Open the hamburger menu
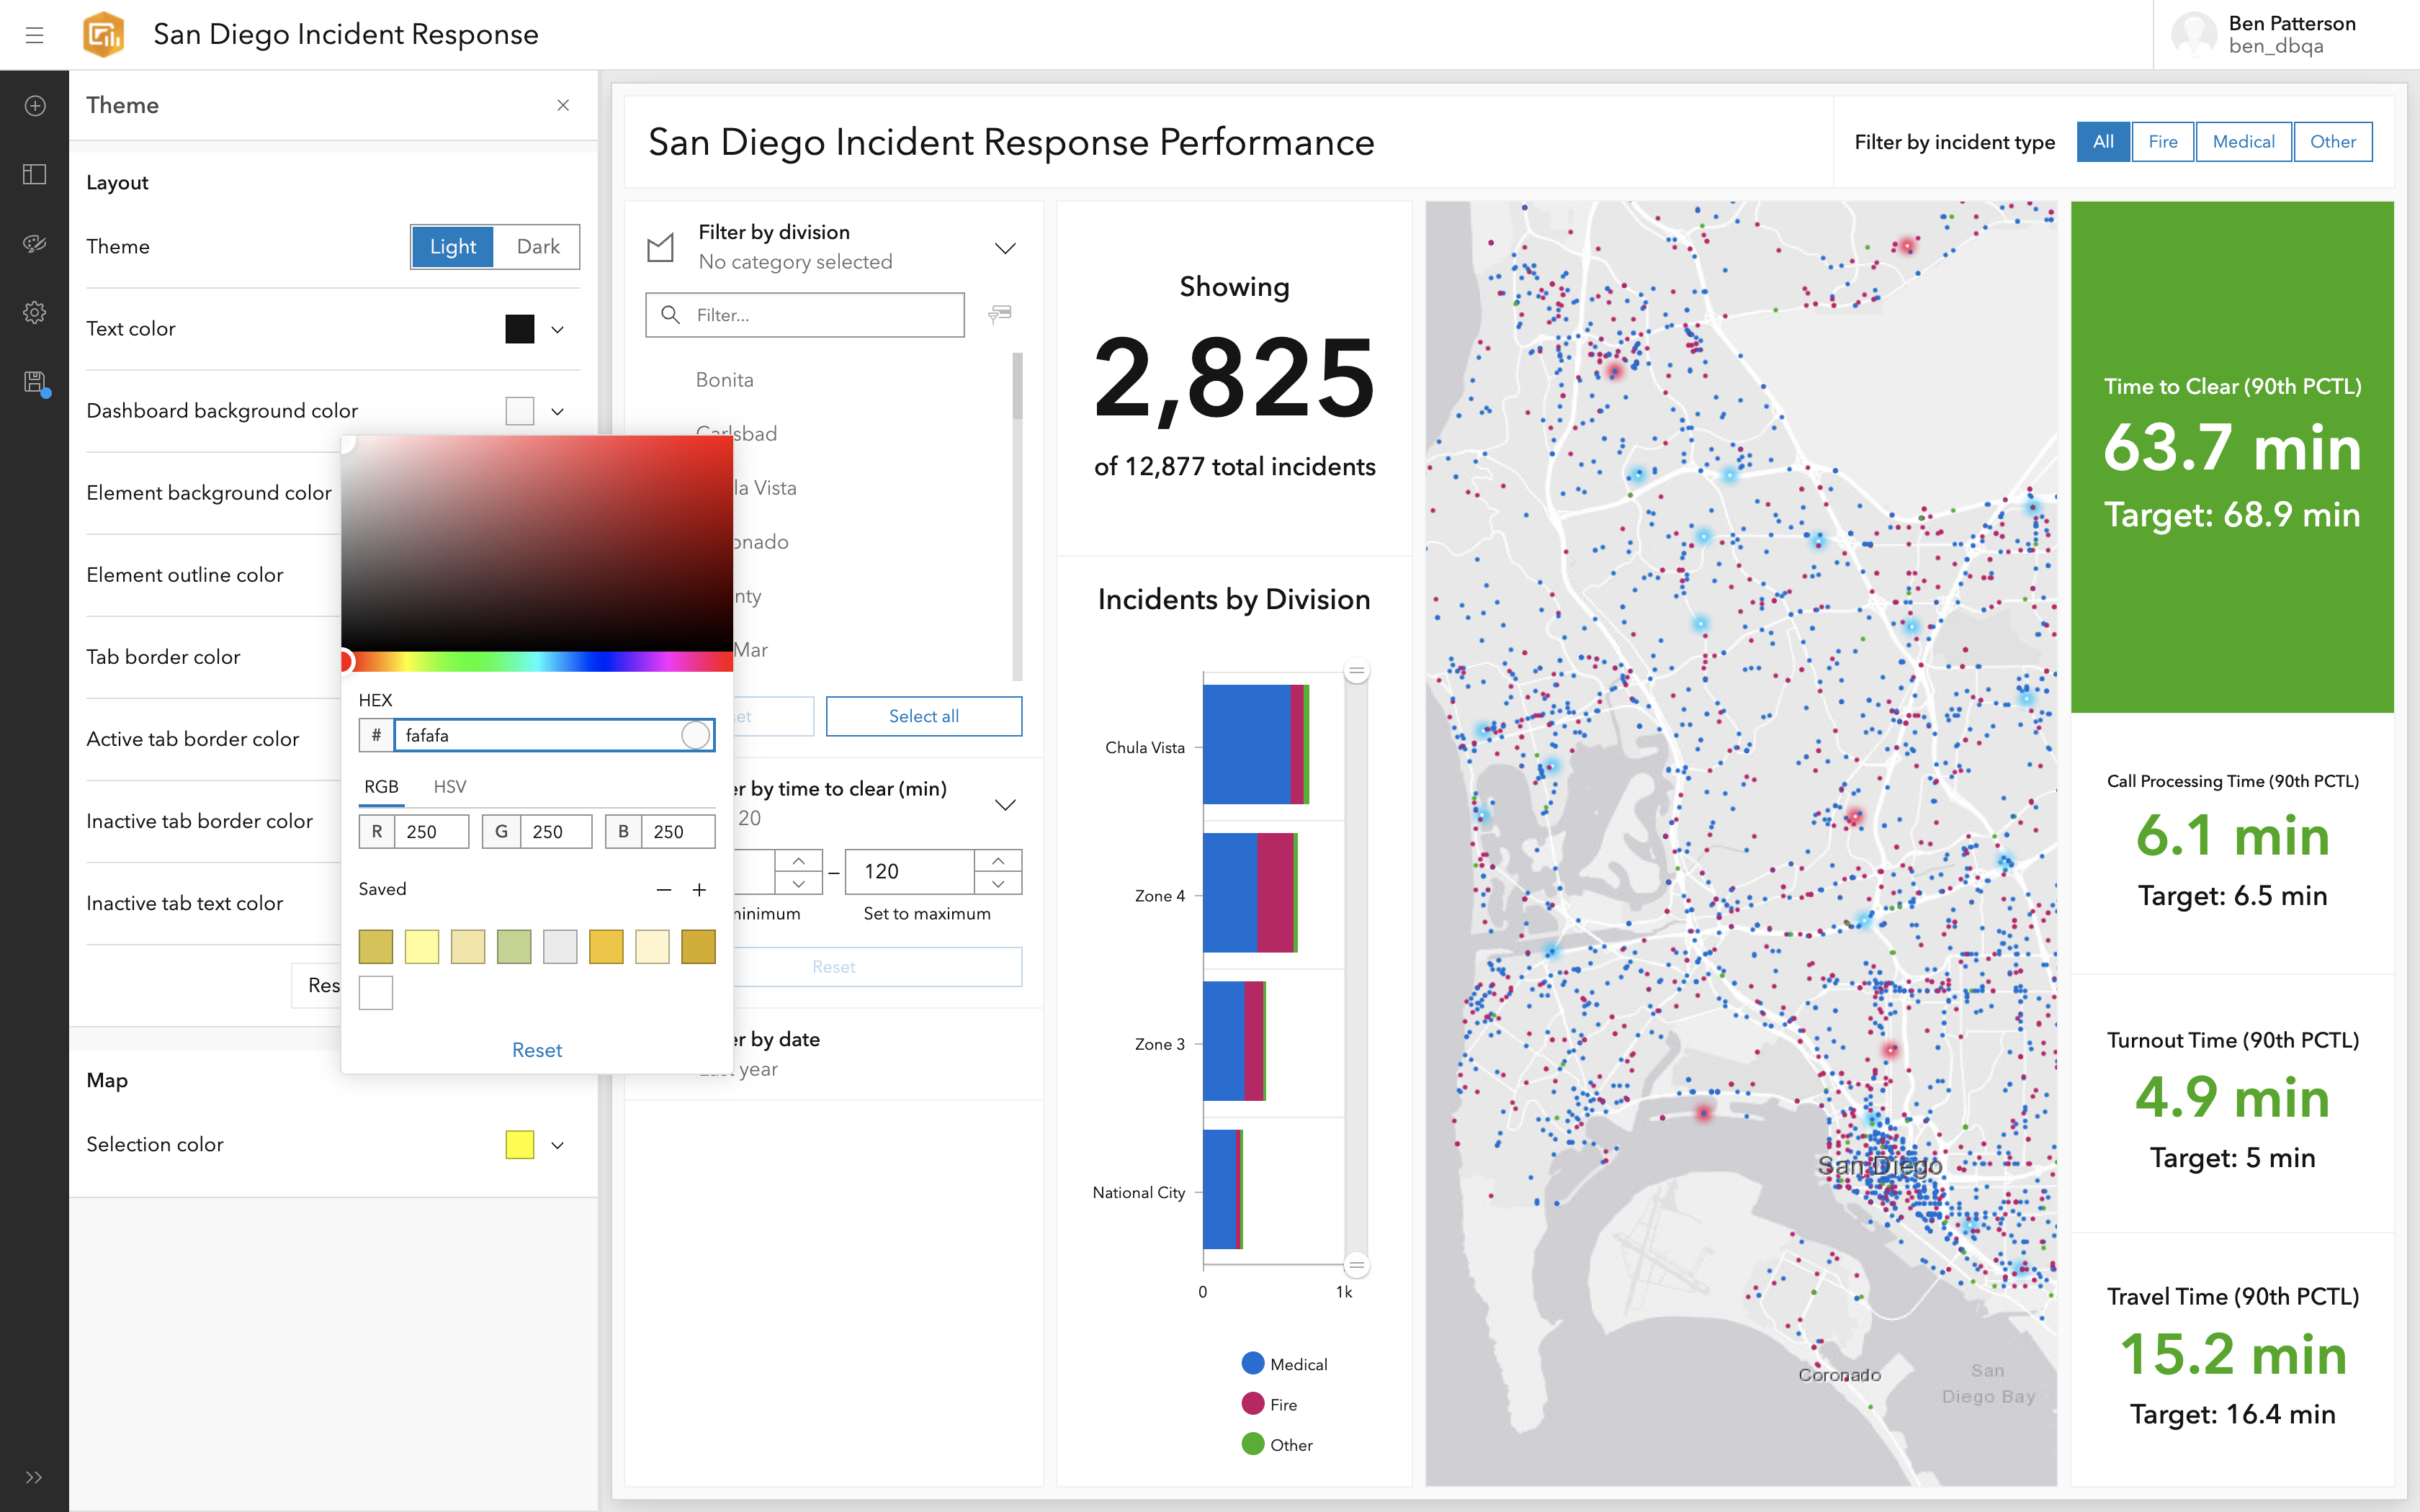2420x1512 pixels. [34, 35]
